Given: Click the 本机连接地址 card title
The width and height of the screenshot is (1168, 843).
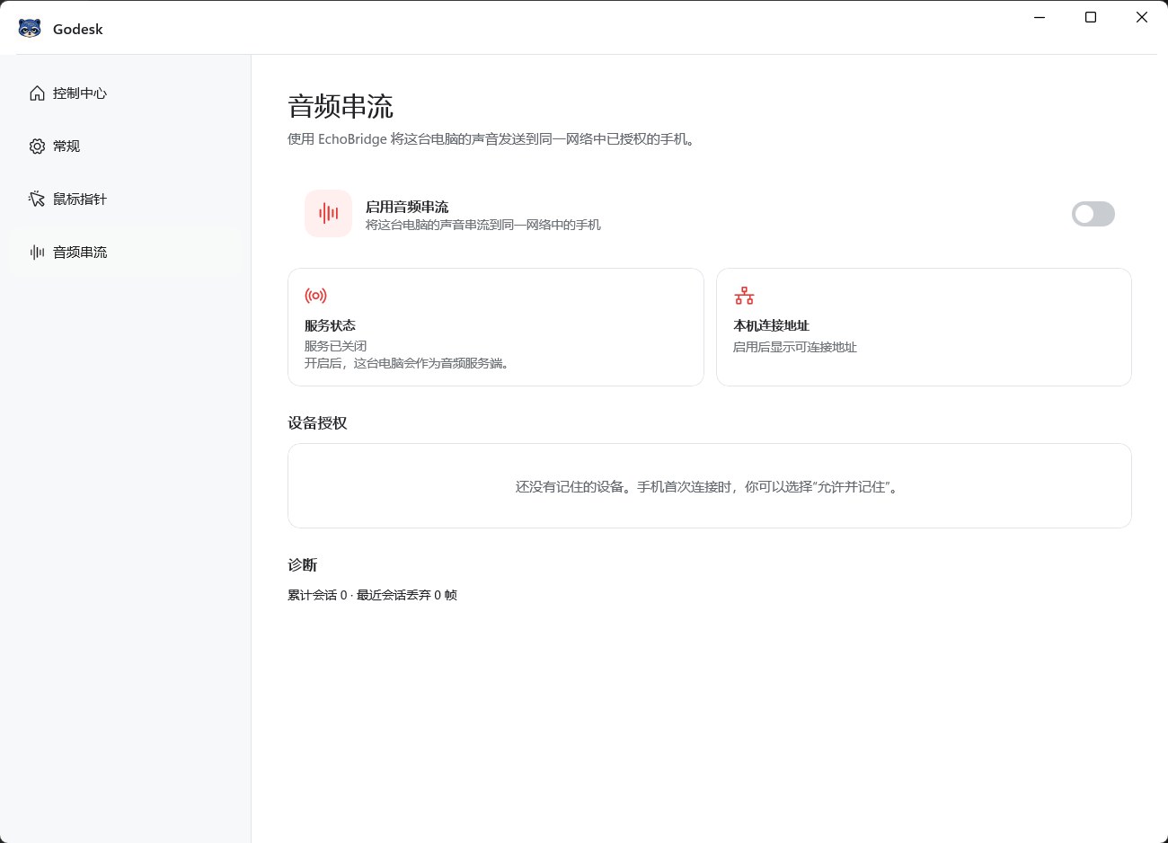Looking at the screenshot, I should tap(771, 325).
